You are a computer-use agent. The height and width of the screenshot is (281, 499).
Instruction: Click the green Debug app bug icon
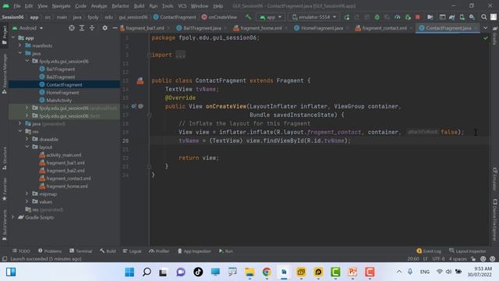pyautogui.click(x=377, y=17)
